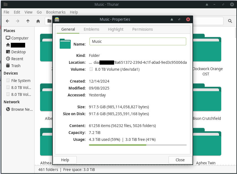The width and height of the screenshot is (237, 174).
Task: Click the maximize icon in Properties titlebar
Action: pyautogui.click(x=179, y=19)
